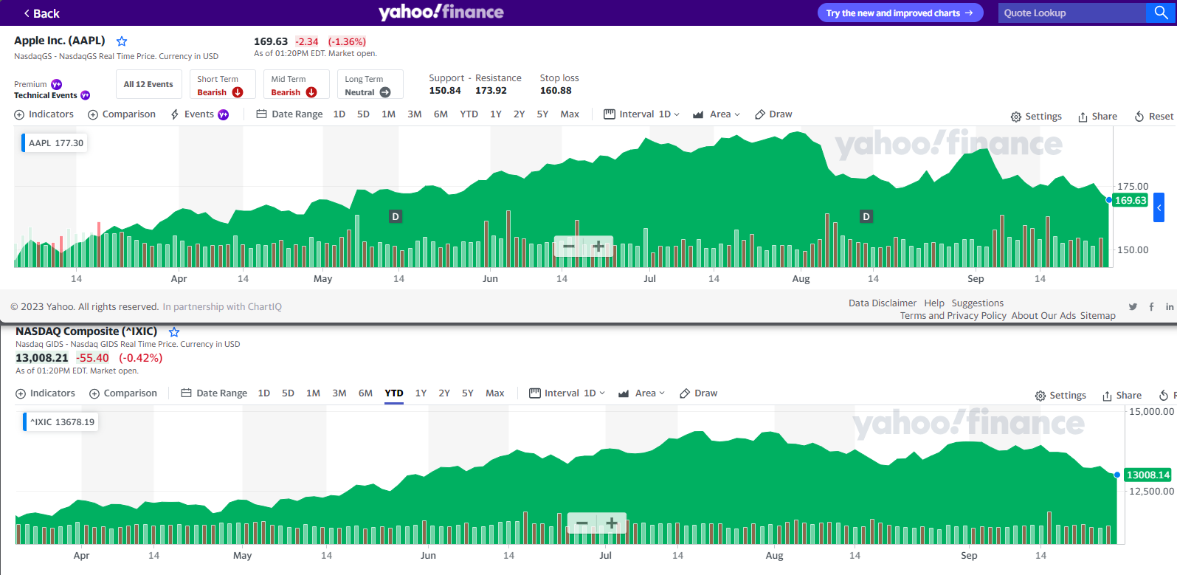The width and height of the screenshot is (1177, 575).
Task: Zoom out AAPL chart with minus button
Action: (x=569, y=247)
